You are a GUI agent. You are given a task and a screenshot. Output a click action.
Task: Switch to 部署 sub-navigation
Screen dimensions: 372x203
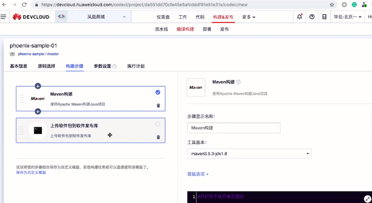pos(207,29)
